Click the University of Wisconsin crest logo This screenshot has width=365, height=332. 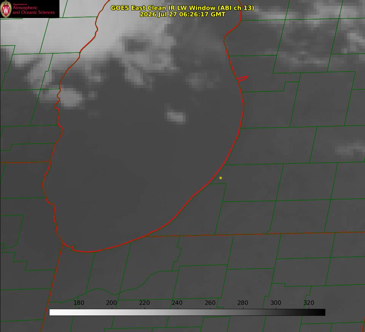[x=6, y=9]
